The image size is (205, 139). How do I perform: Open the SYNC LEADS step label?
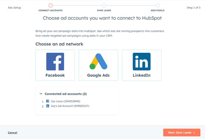click(x=104, y=10)
